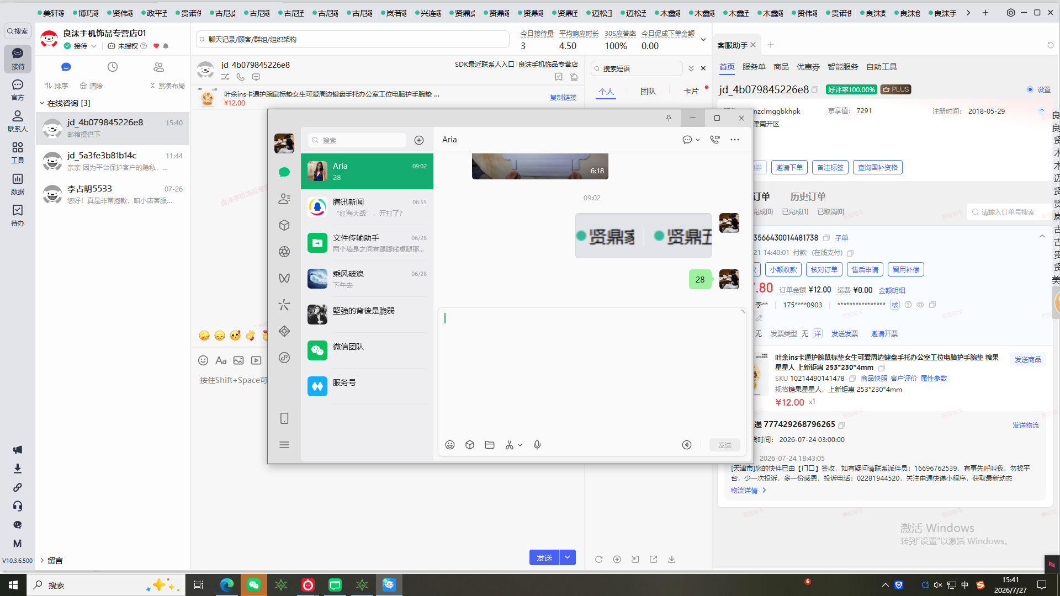Switch to the 卡片 quick phrases tab

[691, 91]
